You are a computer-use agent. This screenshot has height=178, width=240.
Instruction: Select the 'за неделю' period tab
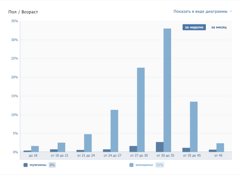pyautogui.click(x=194, y=27)
